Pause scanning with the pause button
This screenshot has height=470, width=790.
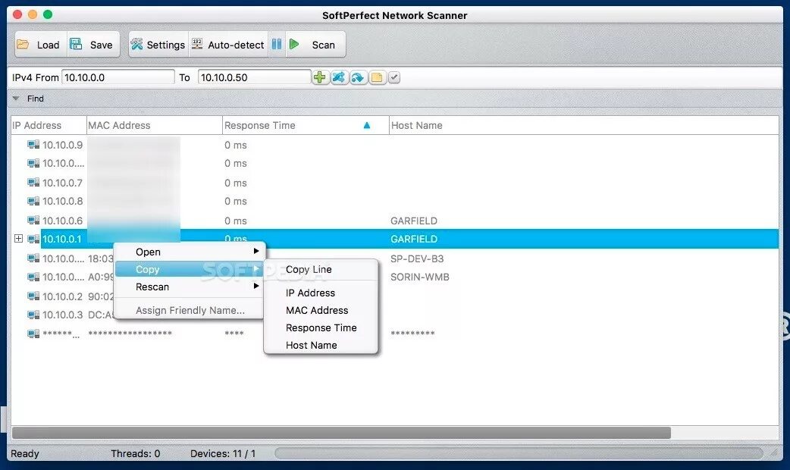coord(277,44)
